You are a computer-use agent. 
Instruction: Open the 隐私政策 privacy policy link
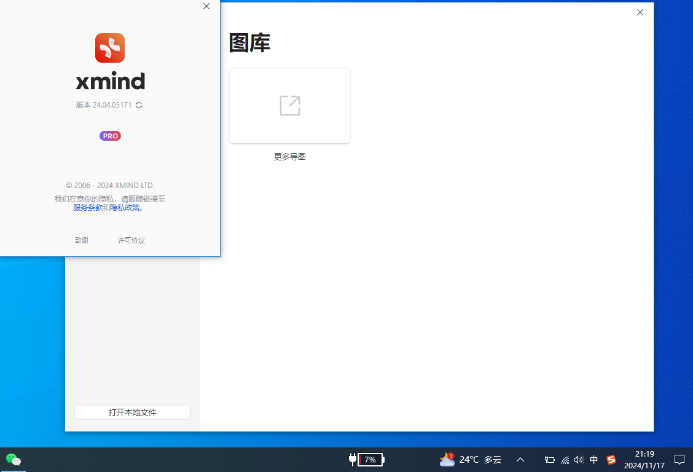point(126,207)
